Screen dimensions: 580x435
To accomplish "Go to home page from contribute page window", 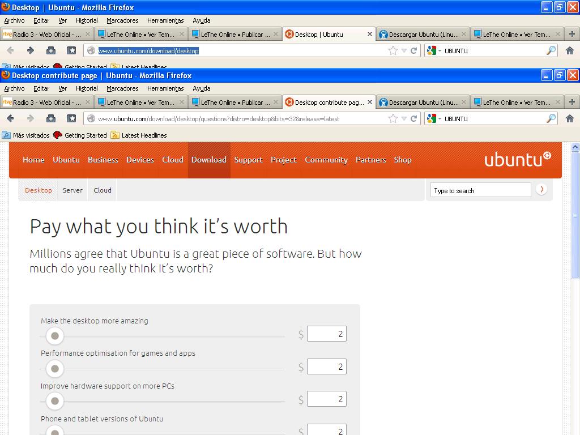I will [570, 118].
